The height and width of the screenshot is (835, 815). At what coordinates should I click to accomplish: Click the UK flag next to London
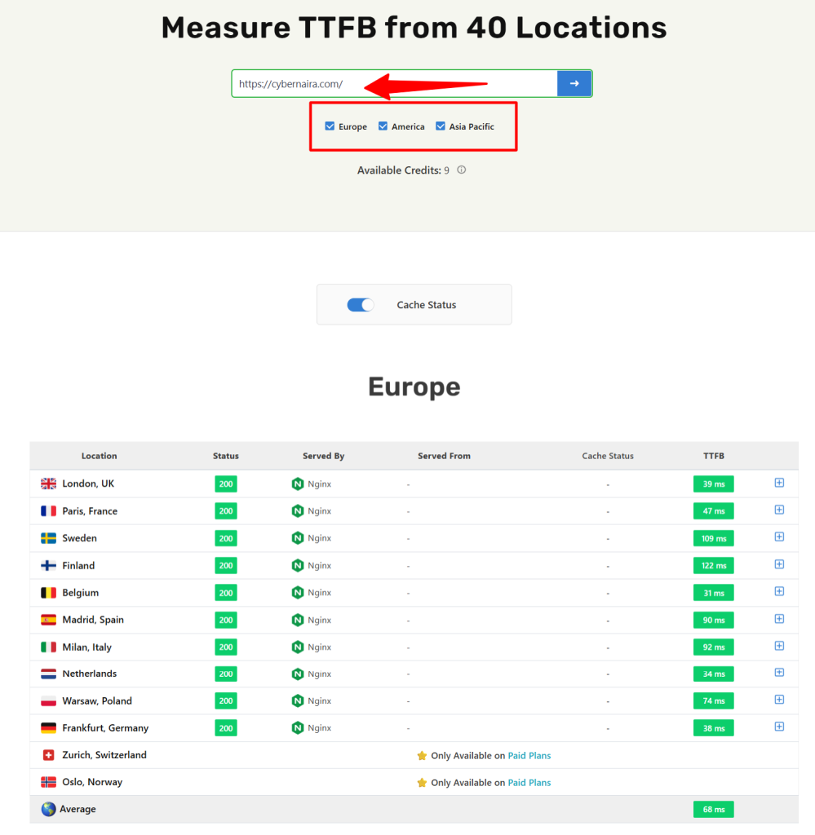[48, 484]
